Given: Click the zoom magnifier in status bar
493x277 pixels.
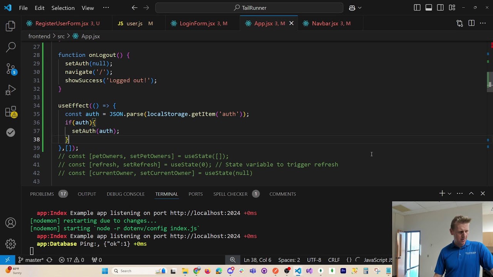Looking at the screenshot, I should pyautogui.click(x=233, y=260).
